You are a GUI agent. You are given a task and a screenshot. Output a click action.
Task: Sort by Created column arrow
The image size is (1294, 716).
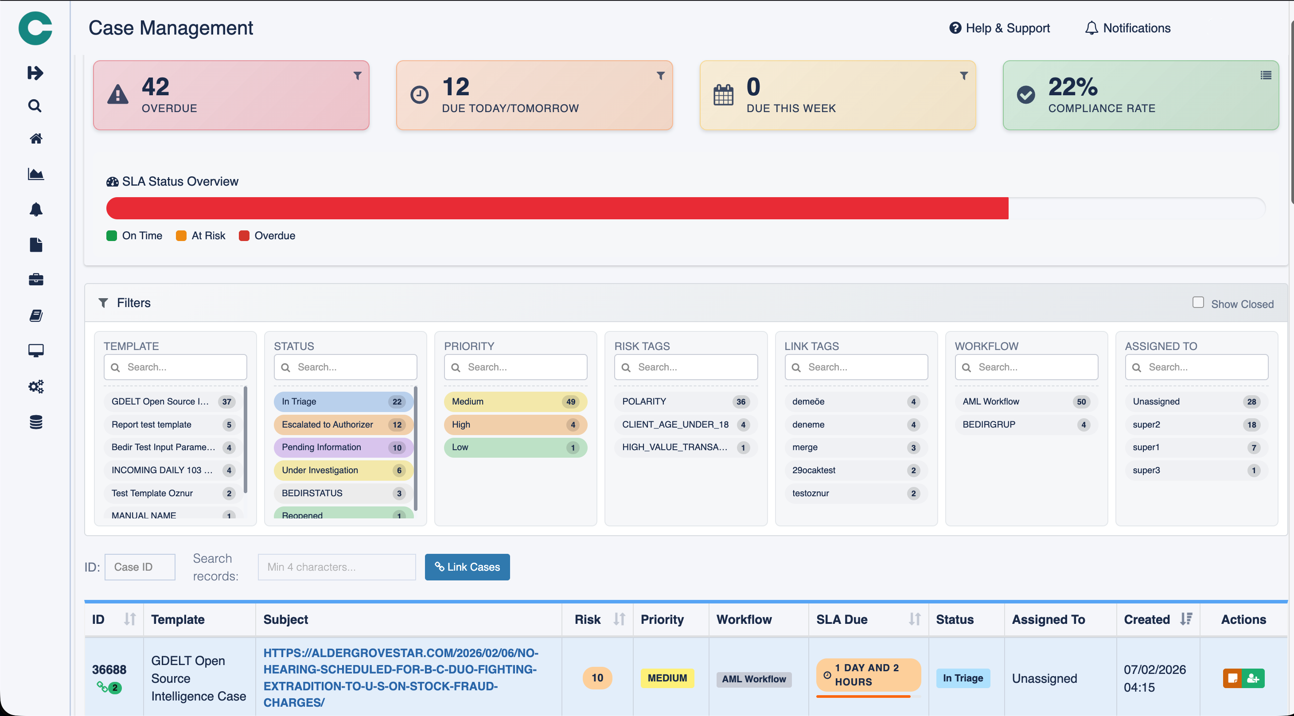click(1186, 619)
